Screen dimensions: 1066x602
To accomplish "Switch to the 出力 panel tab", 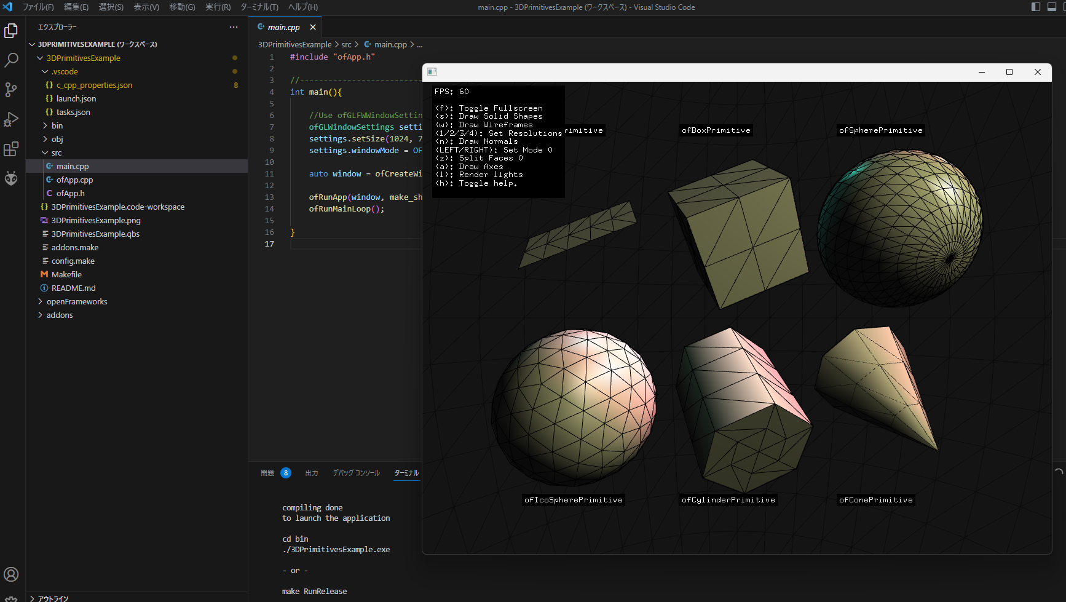I will pyautogui.click(x=311, y=472).
